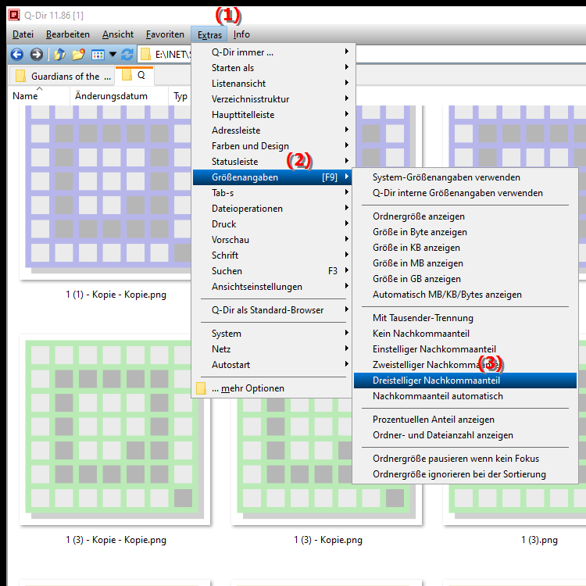The width and height of the screenshot is (586, 586).
Task: Go up one folder level
Action: coord(59,55)
